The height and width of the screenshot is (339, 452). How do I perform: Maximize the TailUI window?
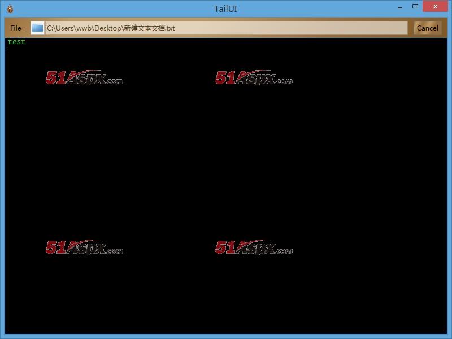click(415, 7)
